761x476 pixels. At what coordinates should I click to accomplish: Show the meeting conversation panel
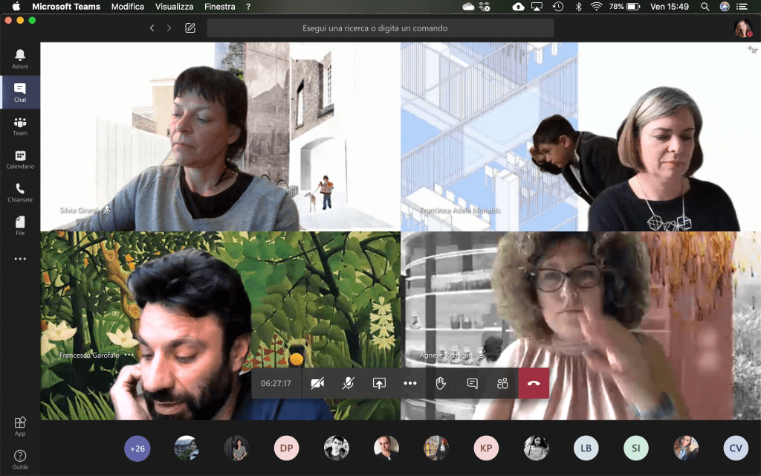pyautogui.click(x=472, y=384)
